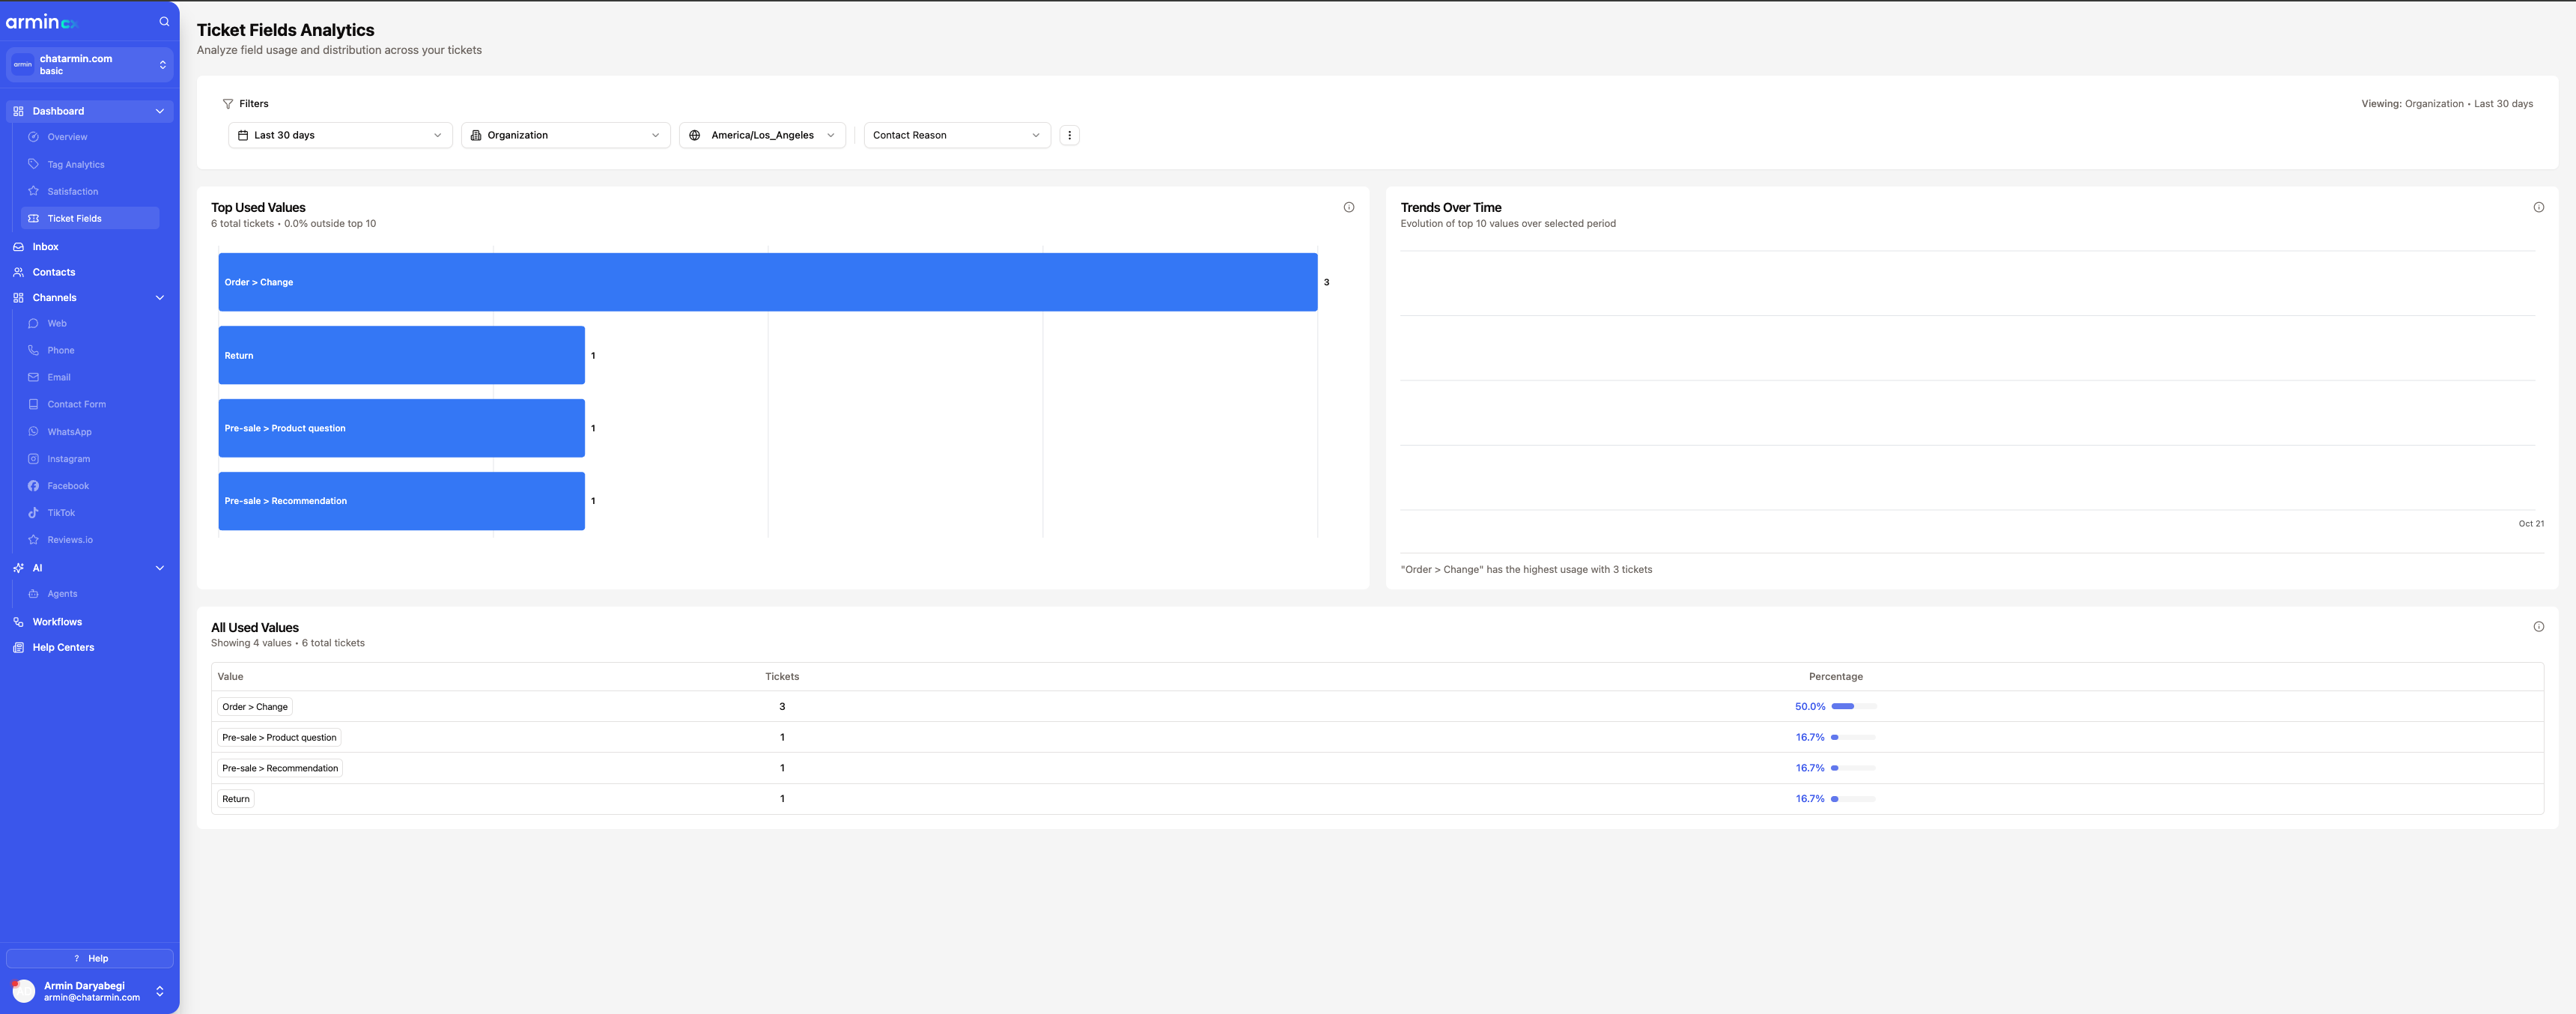Go to the Inbox menu item
This screenshot has width=2576, height=1014.
click(x=45, y=246)
